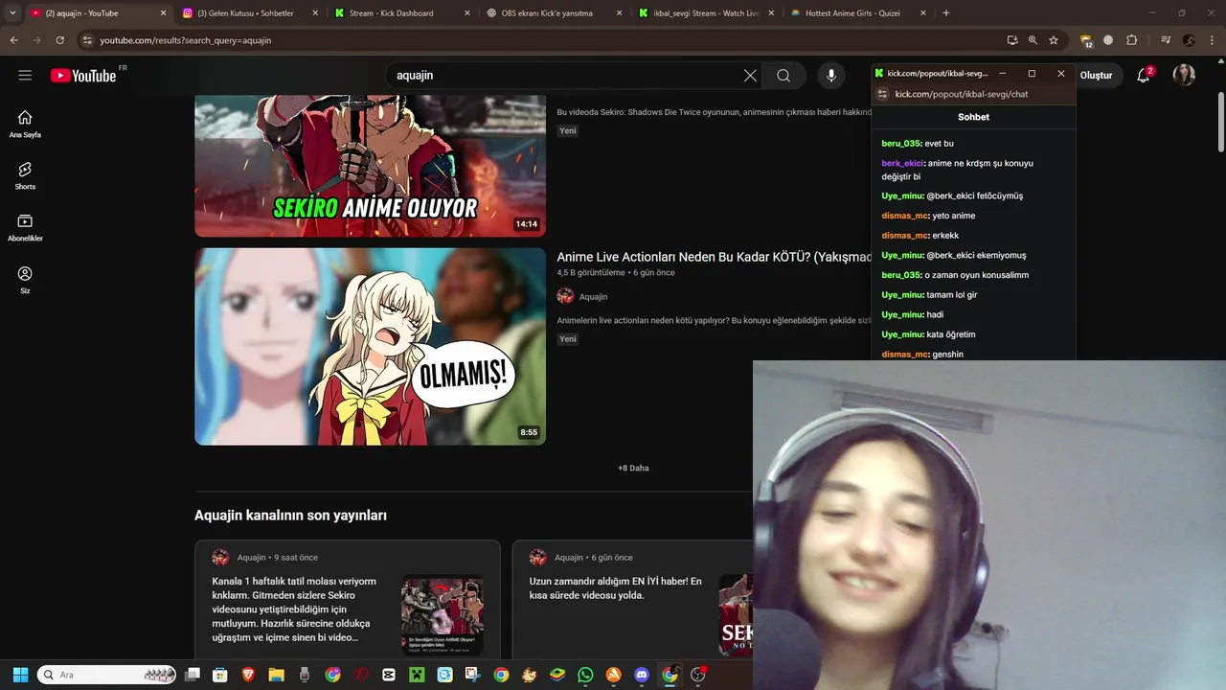Open Ana Sayfa in YouTube sidebar
1226x690 pixels.
click(25, 124)
